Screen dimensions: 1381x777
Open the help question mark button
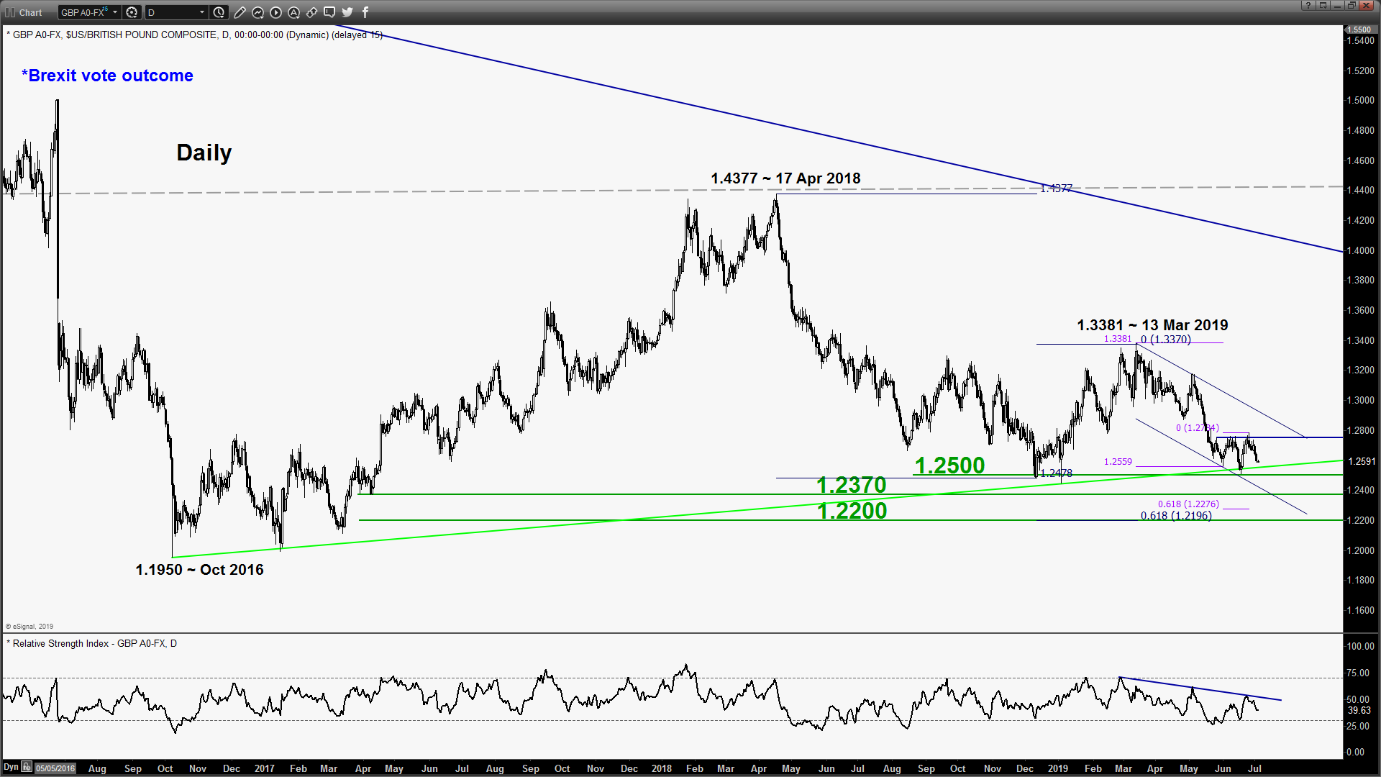[x=1308, y=6]
